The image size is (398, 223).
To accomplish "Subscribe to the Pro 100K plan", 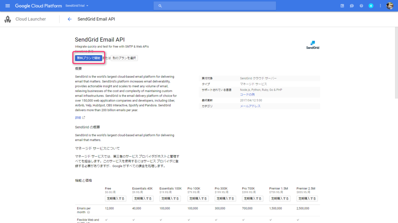I will click(x=198, y=199).
